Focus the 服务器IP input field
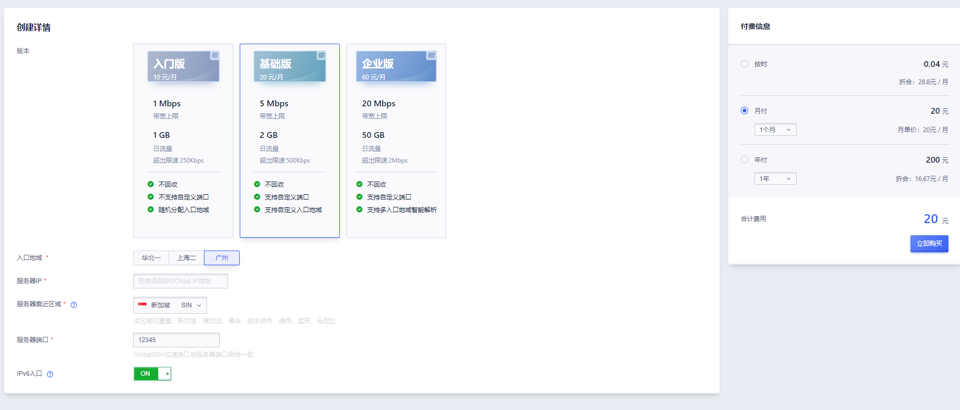The image size is (960, 410). [x=181, y=281]
